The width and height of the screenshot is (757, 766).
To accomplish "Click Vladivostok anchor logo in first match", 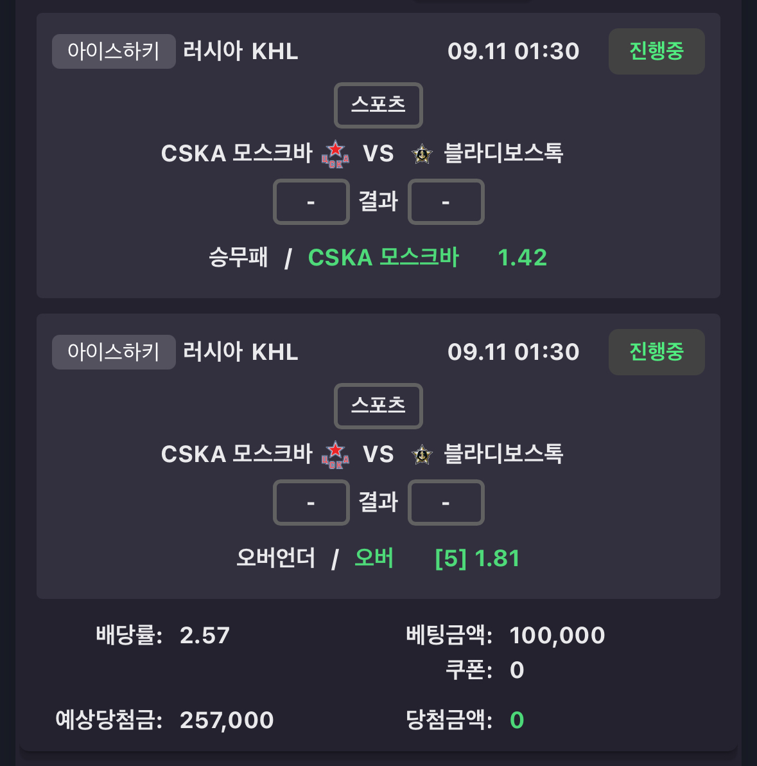I will click(x=422, y=154).
